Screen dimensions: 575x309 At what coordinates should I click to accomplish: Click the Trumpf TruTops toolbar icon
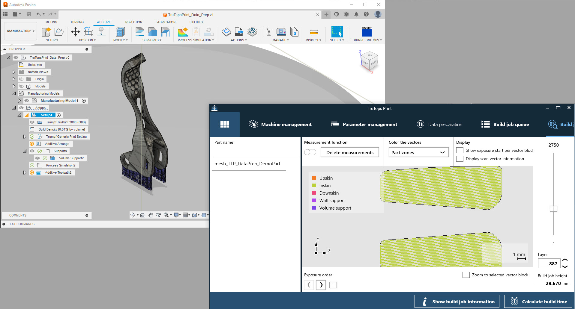367,32
